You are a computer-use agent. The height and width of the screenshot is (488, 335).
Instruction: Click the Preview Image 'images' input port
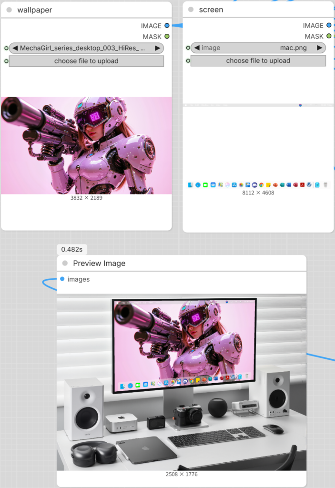62,279
